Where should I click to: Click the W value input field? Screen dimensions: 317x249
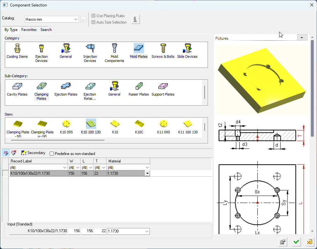tap(74, 231)
